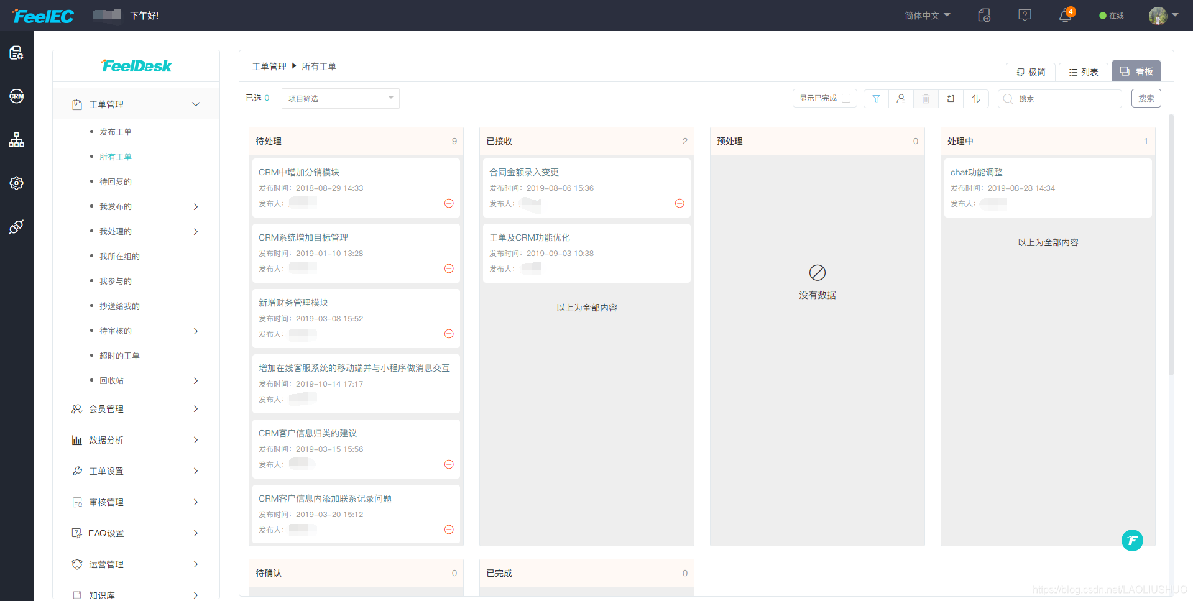The height and width of the screenshot is (601, 1193).
Task: Switch to the 列表 view tab
Action: (1084, 72)
